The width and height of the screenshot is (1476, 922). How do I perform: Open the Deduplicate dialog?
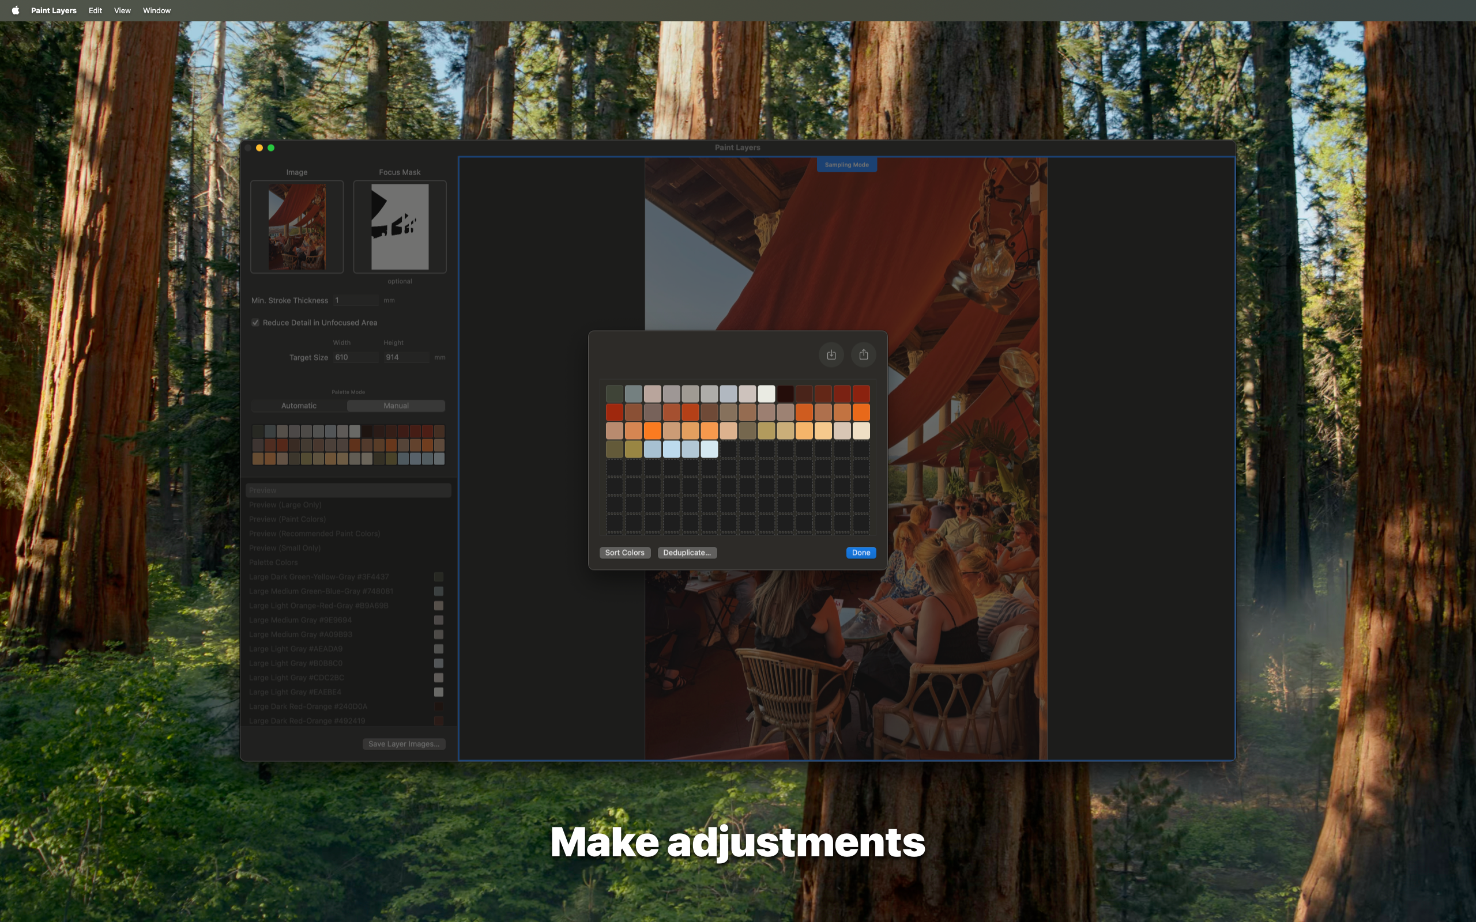coord(687,553)
